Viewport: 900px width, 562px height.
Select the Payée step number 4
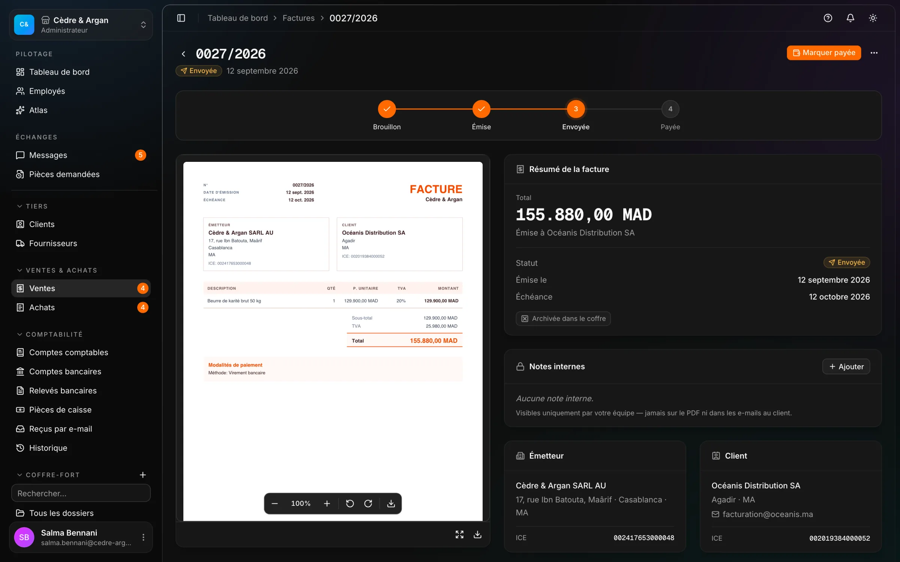[x=670, y=109]
